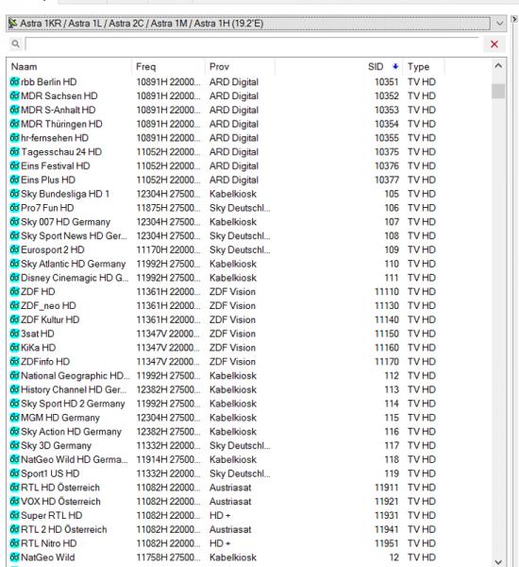Image resolution: width=519 pixels, height=567 pixels.
Task: Click the scroll down arrow at the list bottom
Action: pyautogui.click(x=498, y=561)
